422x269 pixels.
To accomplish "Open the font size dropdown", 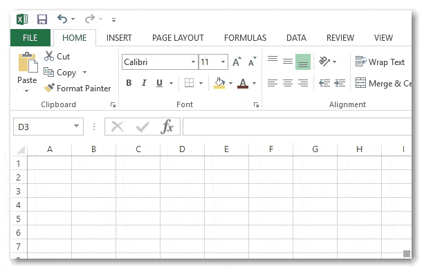I will pyautogui.click(x=223, y=62).
